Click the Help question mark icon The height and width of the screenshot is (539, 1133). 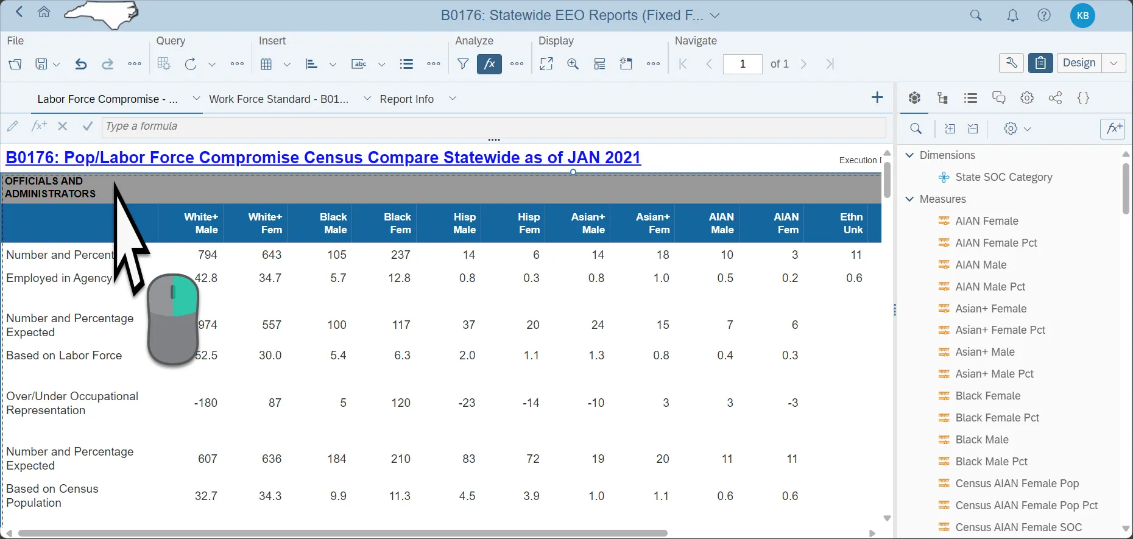coord(1044,16)
